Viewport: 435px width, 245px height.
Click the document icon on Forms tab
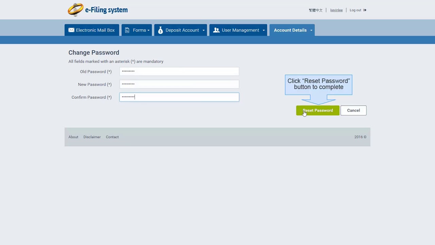coord(127,30)
